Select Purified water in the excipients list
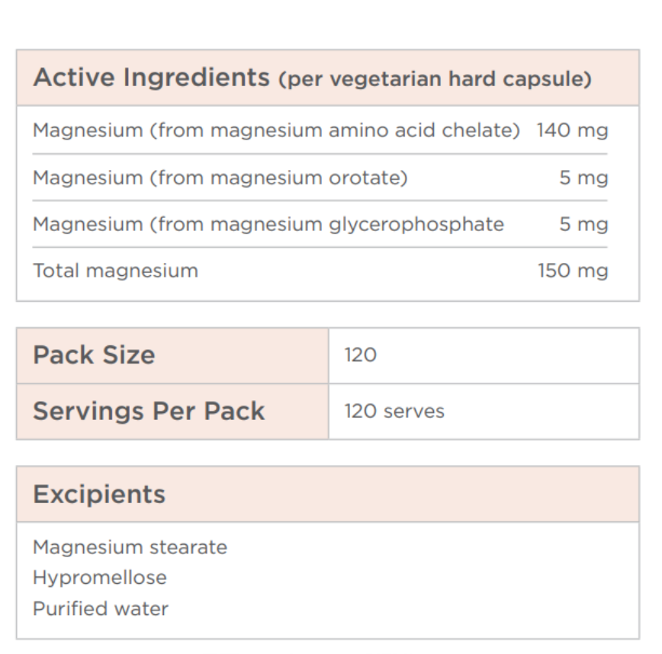 (x=101, y=608)
